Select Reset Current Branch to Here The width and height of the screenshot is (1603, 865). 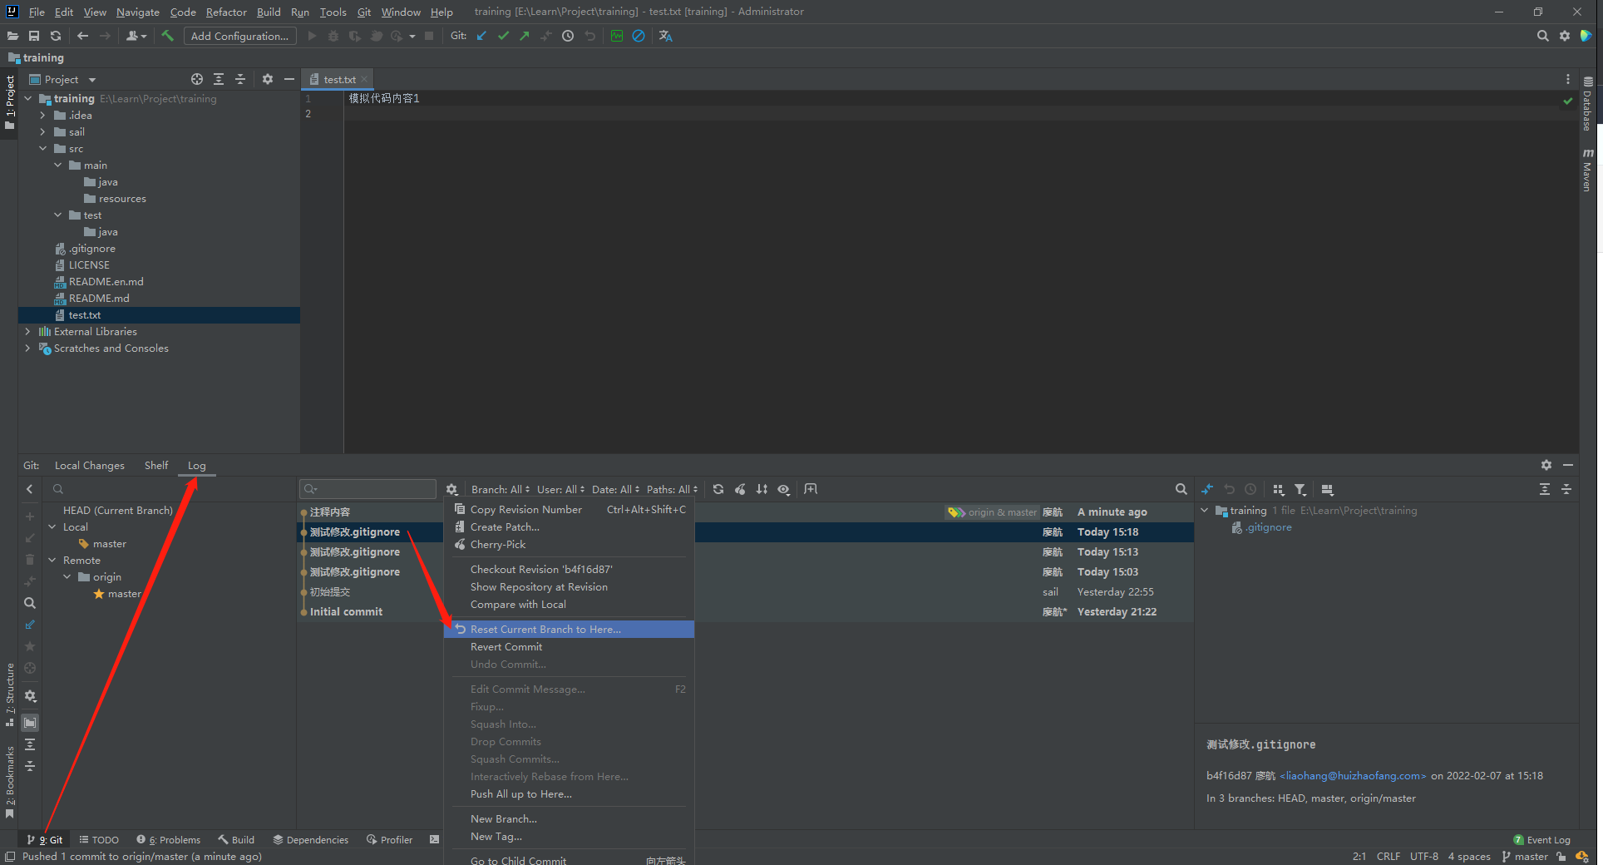[x=569, y=629]
